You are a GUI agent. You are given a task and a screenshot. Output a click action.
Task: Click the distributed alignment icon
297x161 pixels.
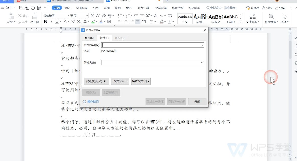pyautogui.click(x=144, y=22)
